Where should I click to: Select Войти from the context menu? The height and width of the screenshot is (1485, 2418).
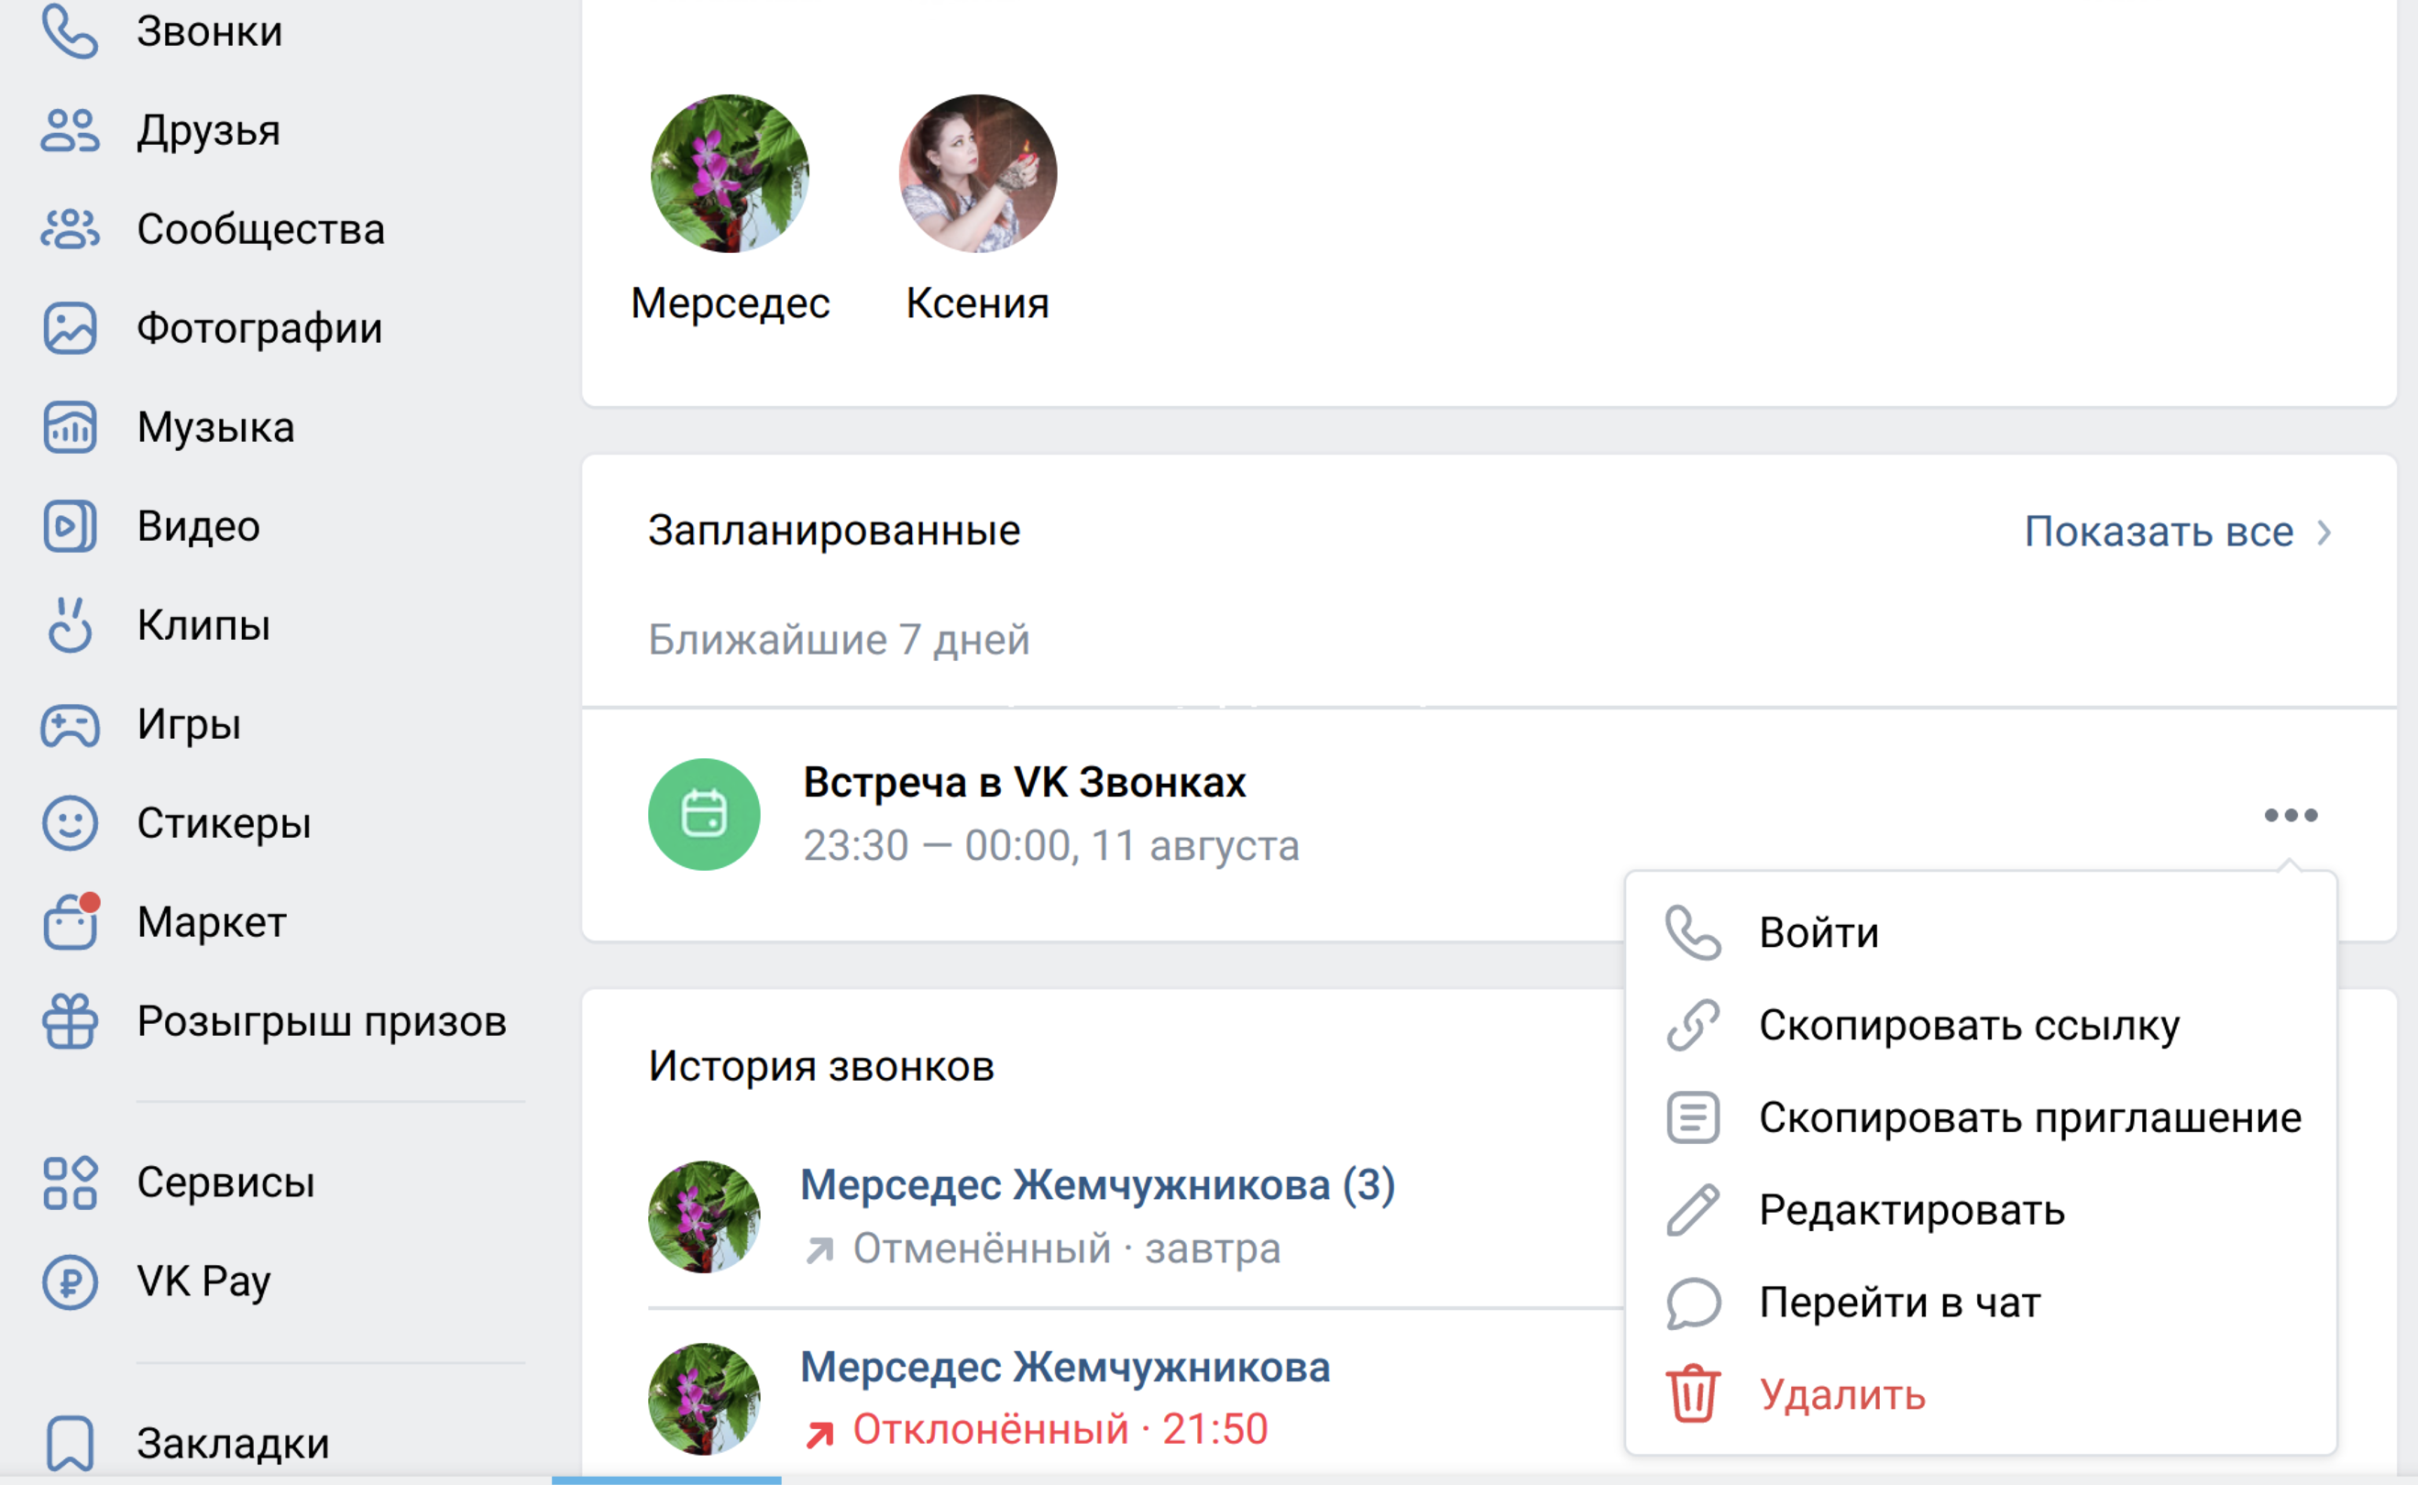pyautogui.click(x=1818, y=932)
